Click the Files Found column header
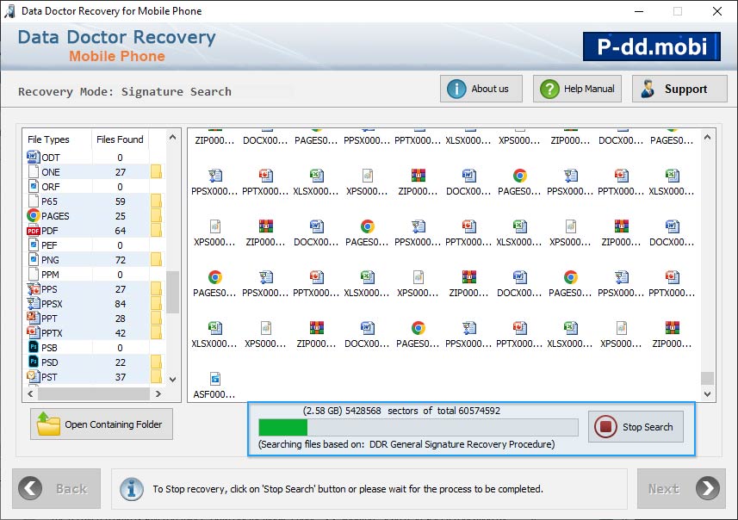 pyautogui.click(x=120, y=139)
